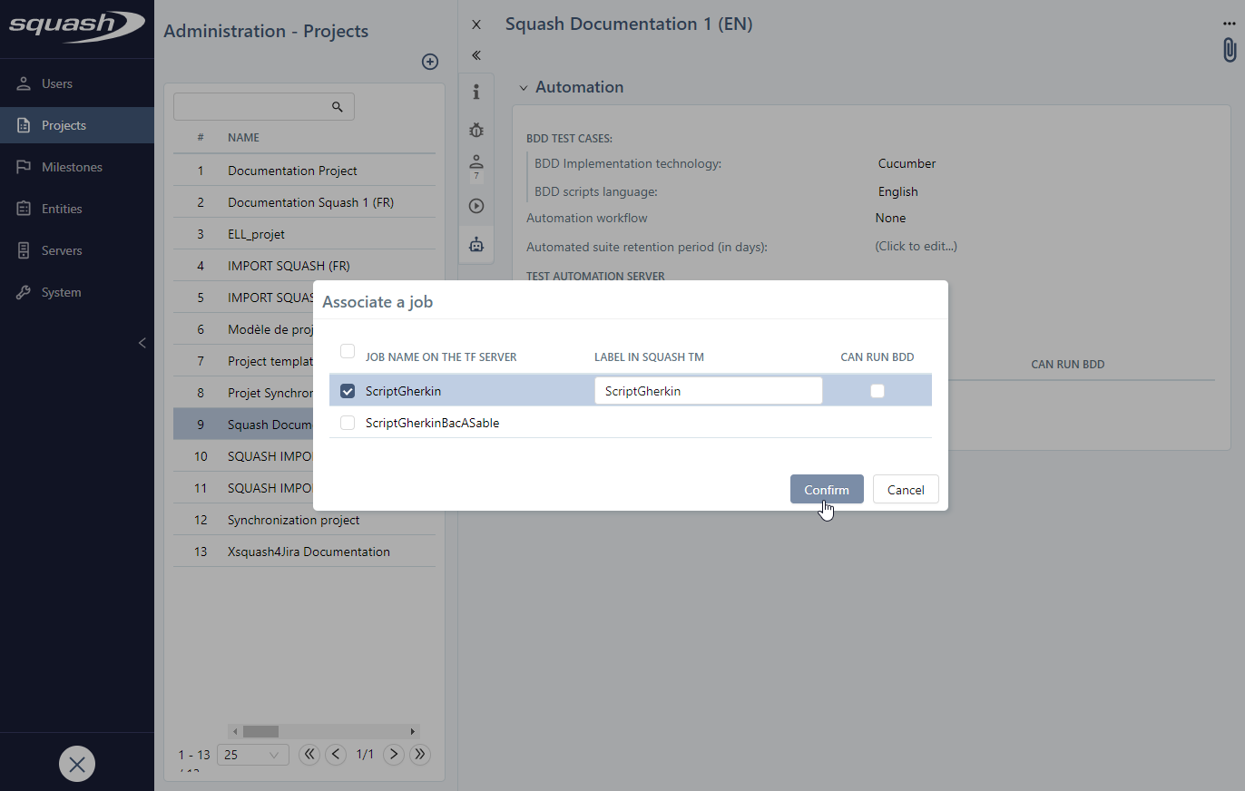Open the page size 25 dropdown
Screen dimensions: 1245x791
click(252, 755)
